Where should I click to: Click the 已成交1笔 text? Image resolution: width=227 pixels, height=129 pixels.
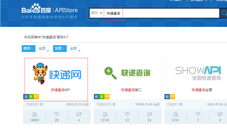pos(175,104)
